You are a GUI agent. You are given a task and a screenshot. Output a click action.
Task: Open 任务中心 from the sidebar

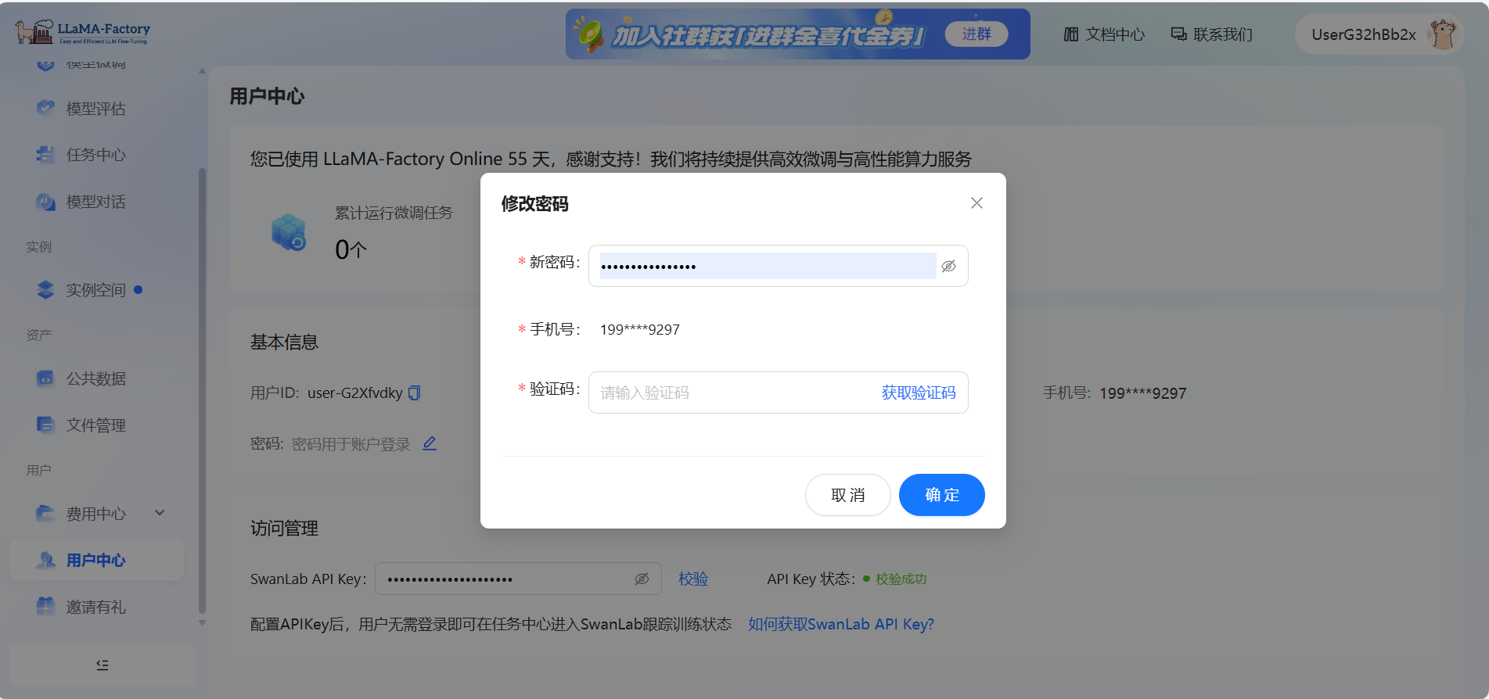coord(95,155)
